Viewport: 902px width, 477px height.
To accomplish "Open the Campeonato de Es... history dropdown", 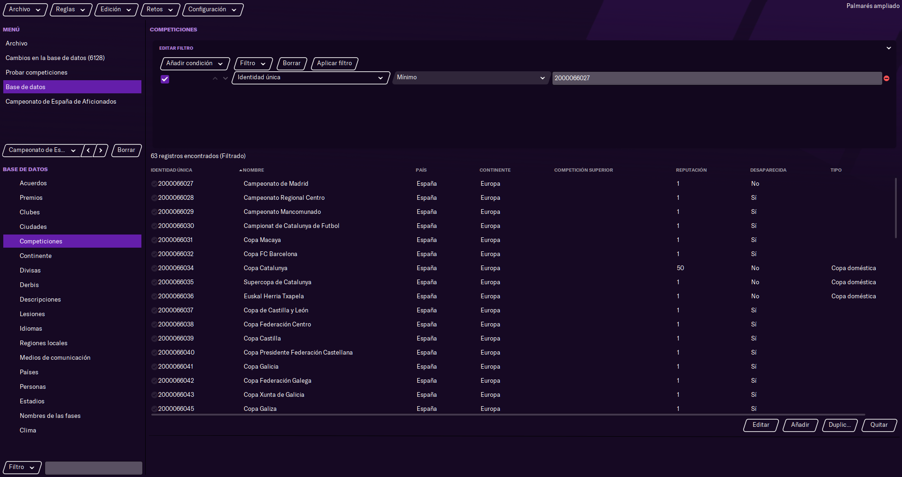I will coord(42,150).
